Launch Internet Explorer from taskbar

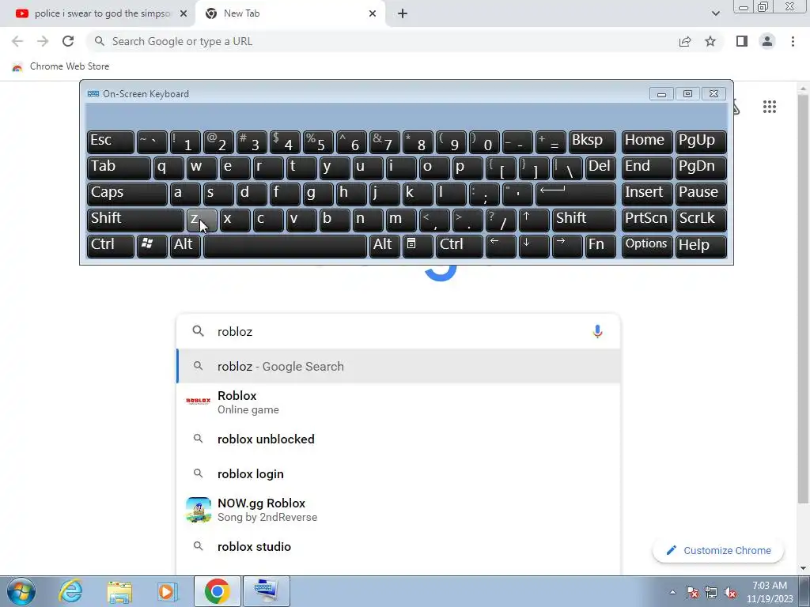(x=70, y=591)
